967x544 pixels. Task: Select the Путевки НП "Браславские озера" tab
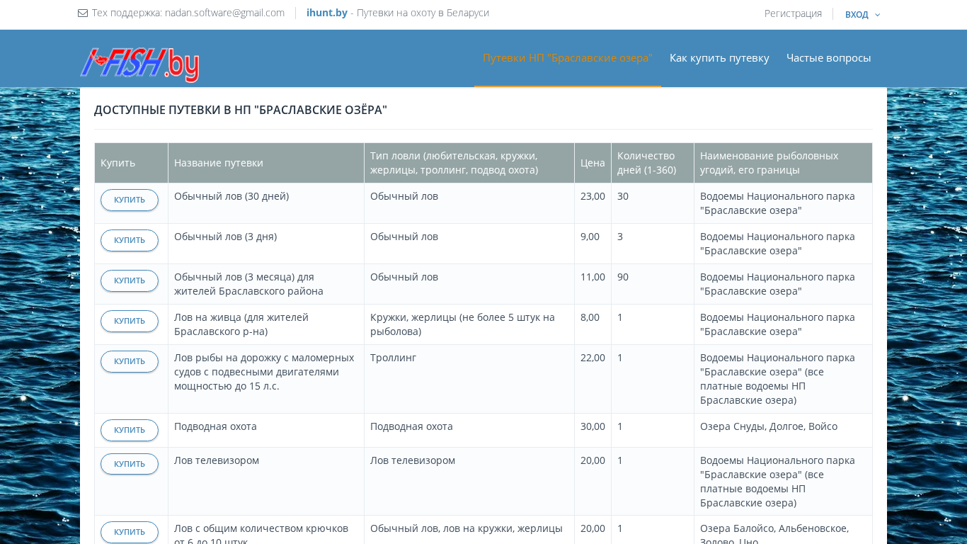tap(568, 58)
